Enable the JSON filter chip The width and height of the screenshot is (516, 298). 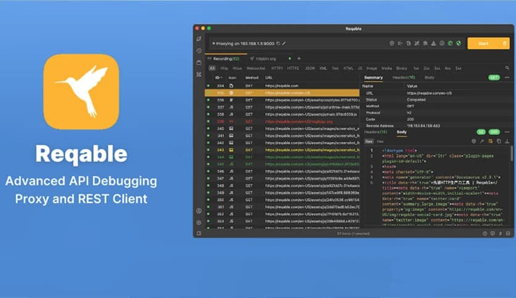pos(310,68)
